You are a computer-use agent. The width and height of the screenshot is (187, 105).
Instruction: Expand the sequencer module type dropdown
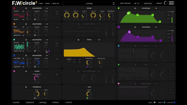[156, 84]
